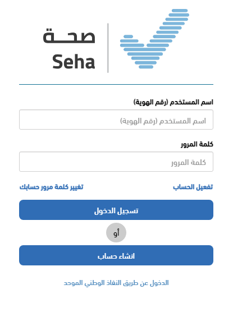Image resolution: width=233 pixels, height=326 pixels.
Task: Click the vertical divider inside the logo
Action: pos(108,48)
